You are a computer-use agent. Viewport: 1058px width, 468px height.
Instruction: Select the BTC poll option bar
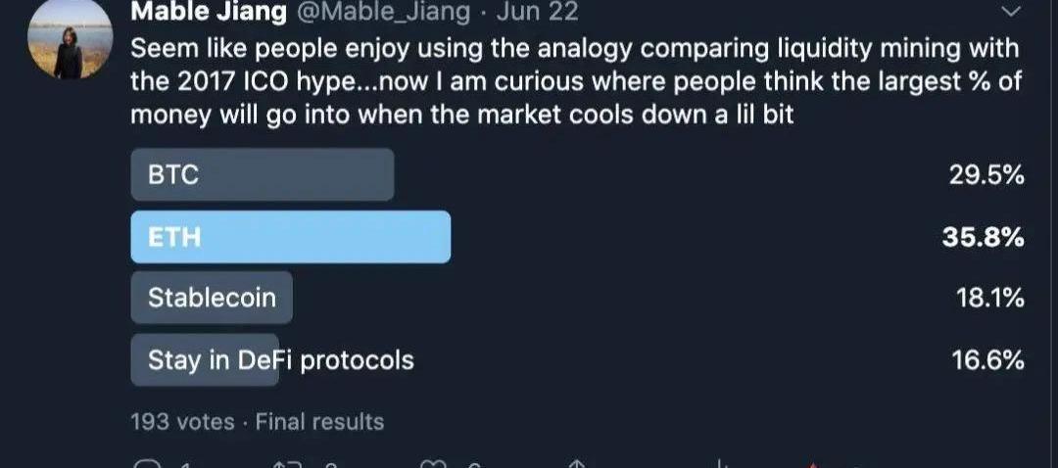263,174
